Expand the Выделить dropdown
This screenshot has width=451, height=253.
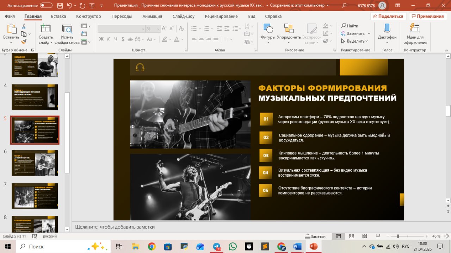pyautogui.click(x=367, y=41)
